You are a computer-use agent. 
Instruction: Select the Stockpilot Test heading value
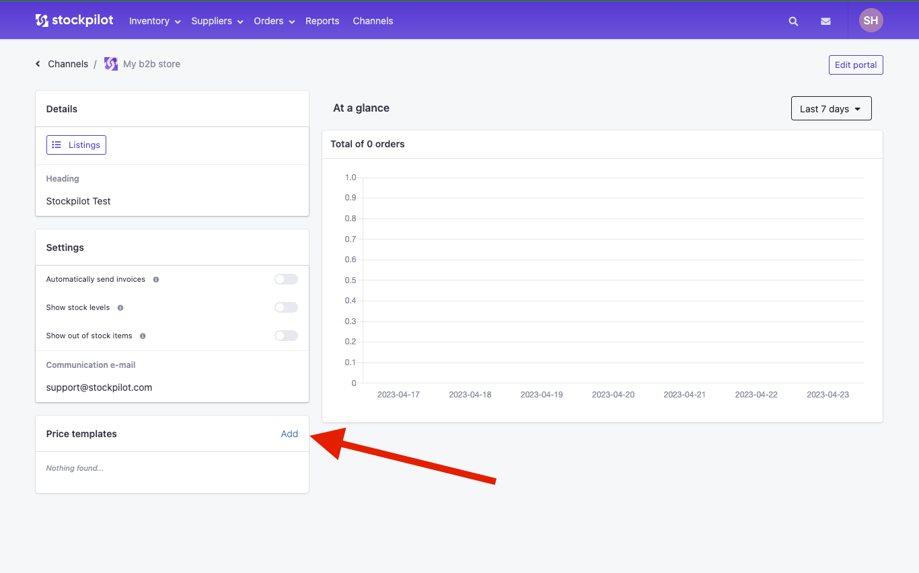(79, 201)
